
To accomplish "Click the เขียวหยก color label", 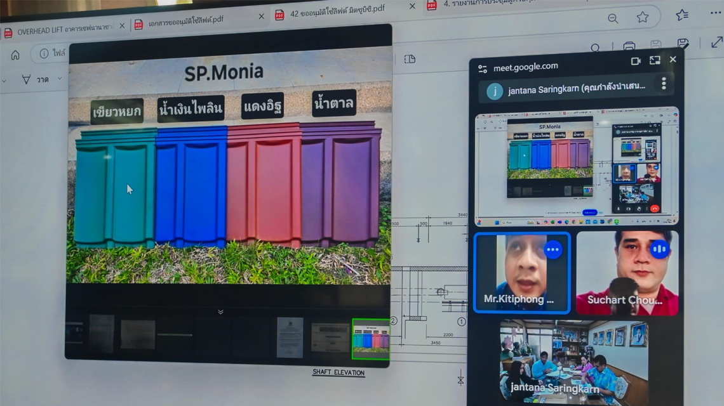I will pyautogui.click(x=117, y=111).
